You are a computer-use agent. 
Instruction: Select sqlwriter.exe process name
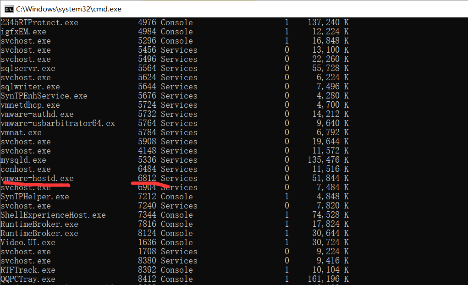pos(30,87)
